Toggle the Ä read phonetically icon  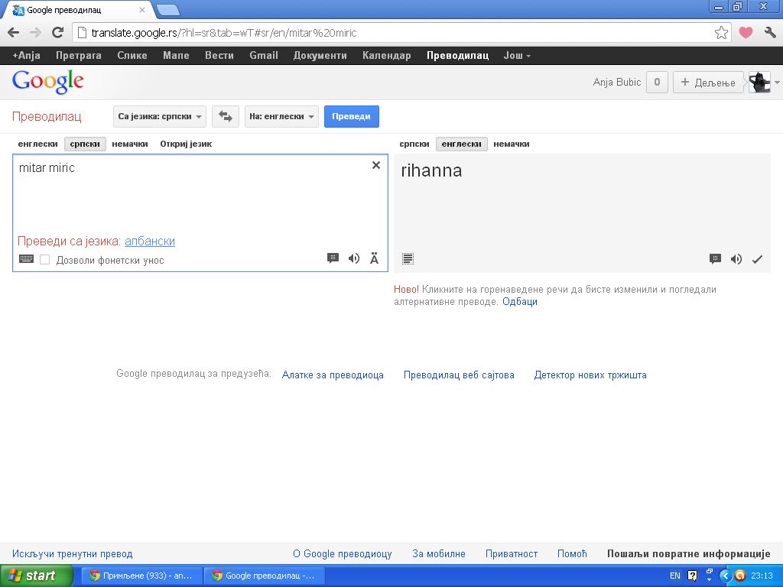click(x=374, y=258)
